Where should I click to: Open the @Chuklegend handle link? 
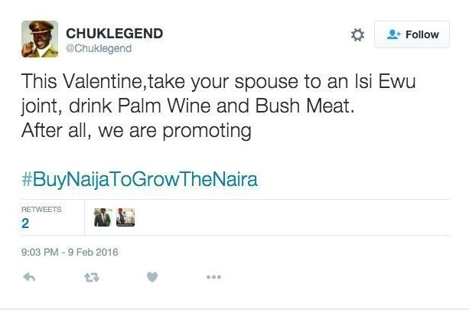click(99, 48)
